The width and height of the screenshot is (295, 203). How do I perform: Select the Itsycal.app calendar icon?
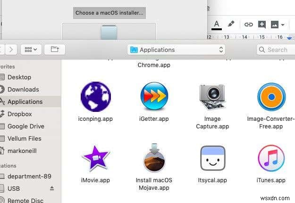tap(213, 158)
